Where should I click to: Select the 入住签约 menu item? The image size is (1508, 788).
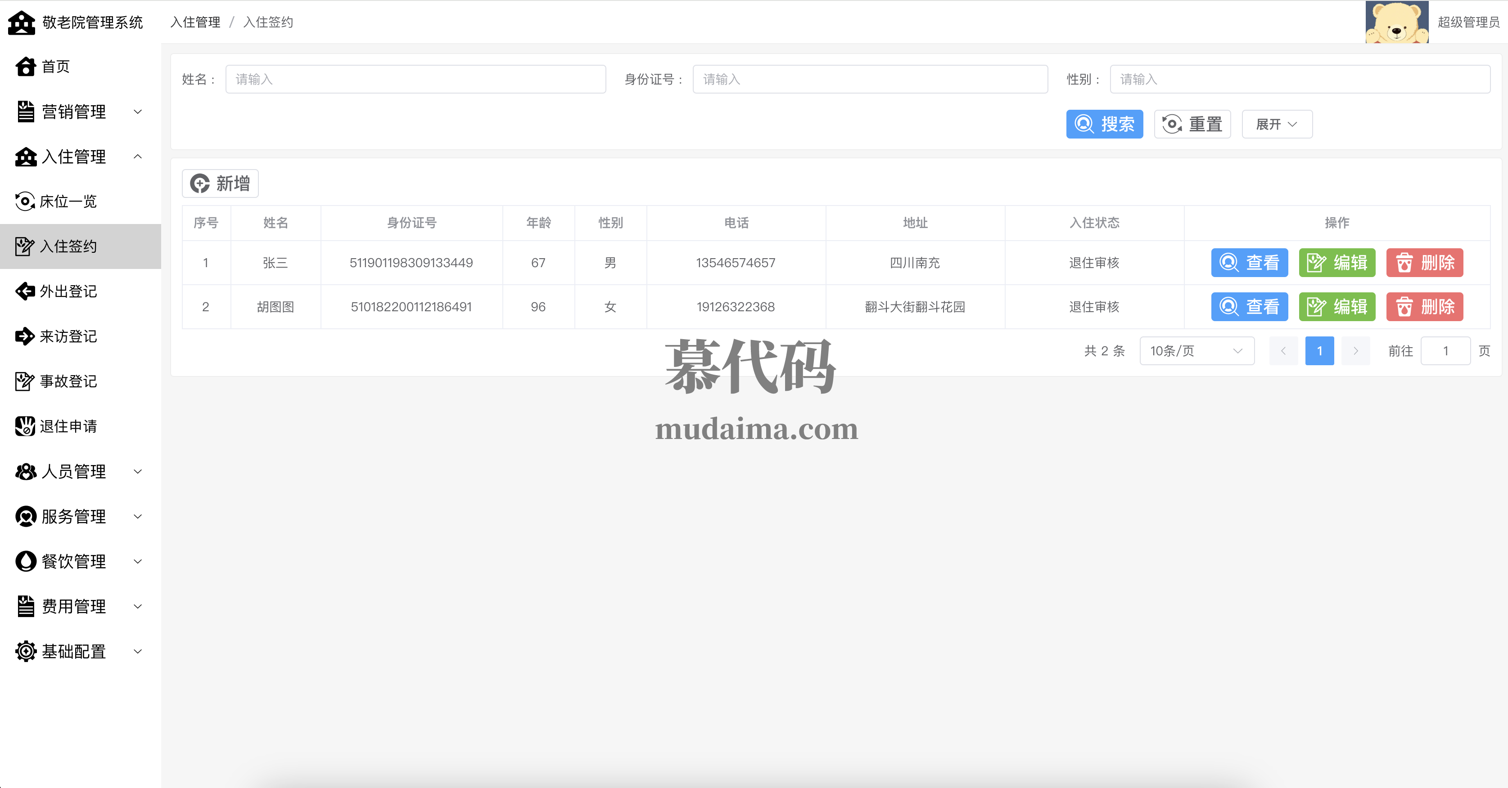coord(68,246)
